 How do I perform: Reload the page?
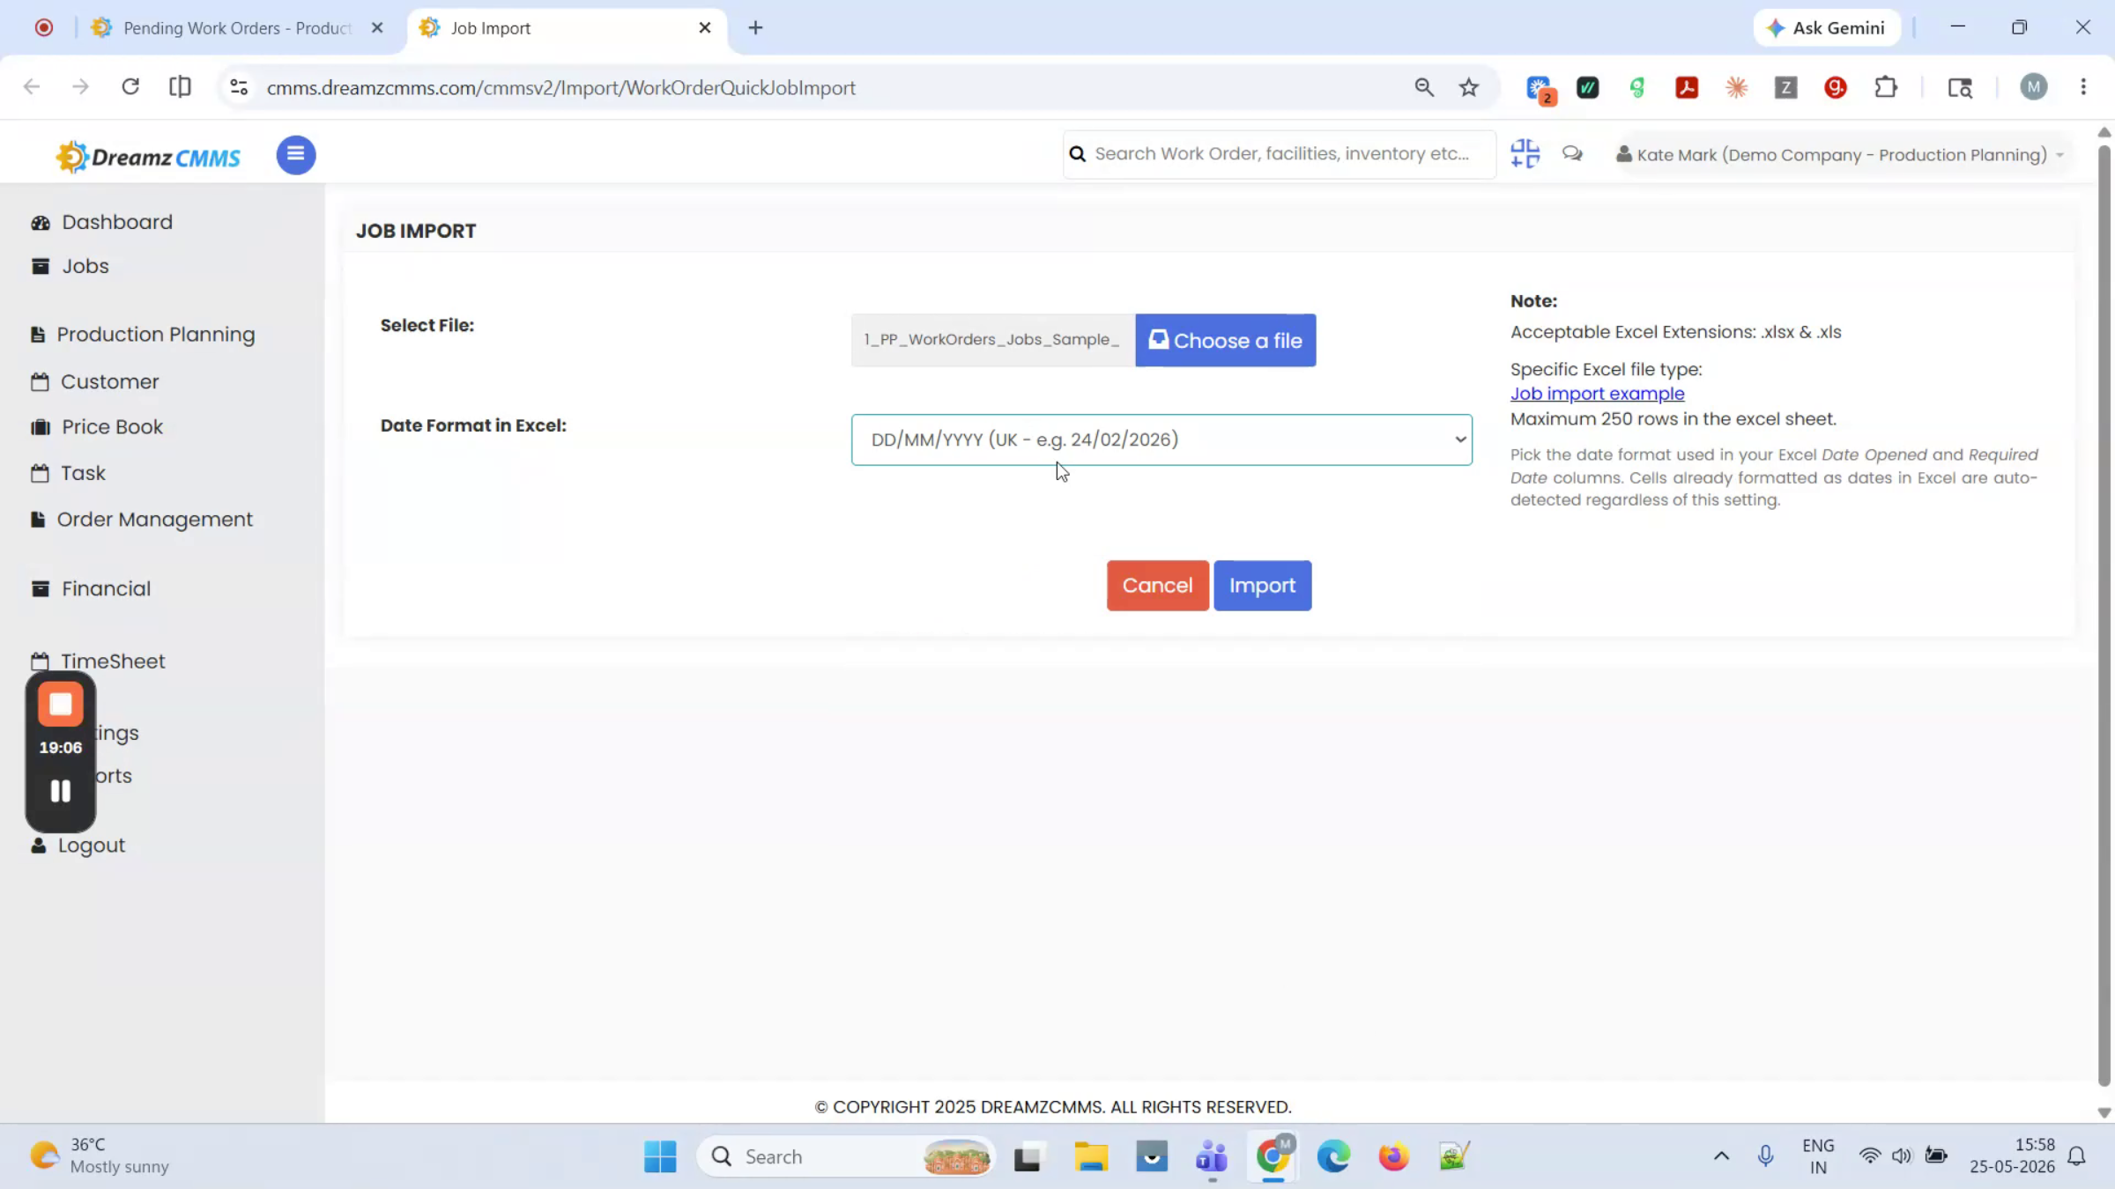point(130,87)
